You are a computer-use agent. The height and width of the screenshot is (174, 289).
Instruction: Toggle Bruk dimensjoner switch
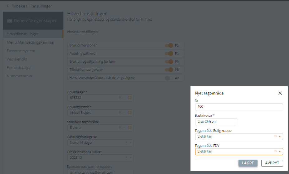coord(169,46)
